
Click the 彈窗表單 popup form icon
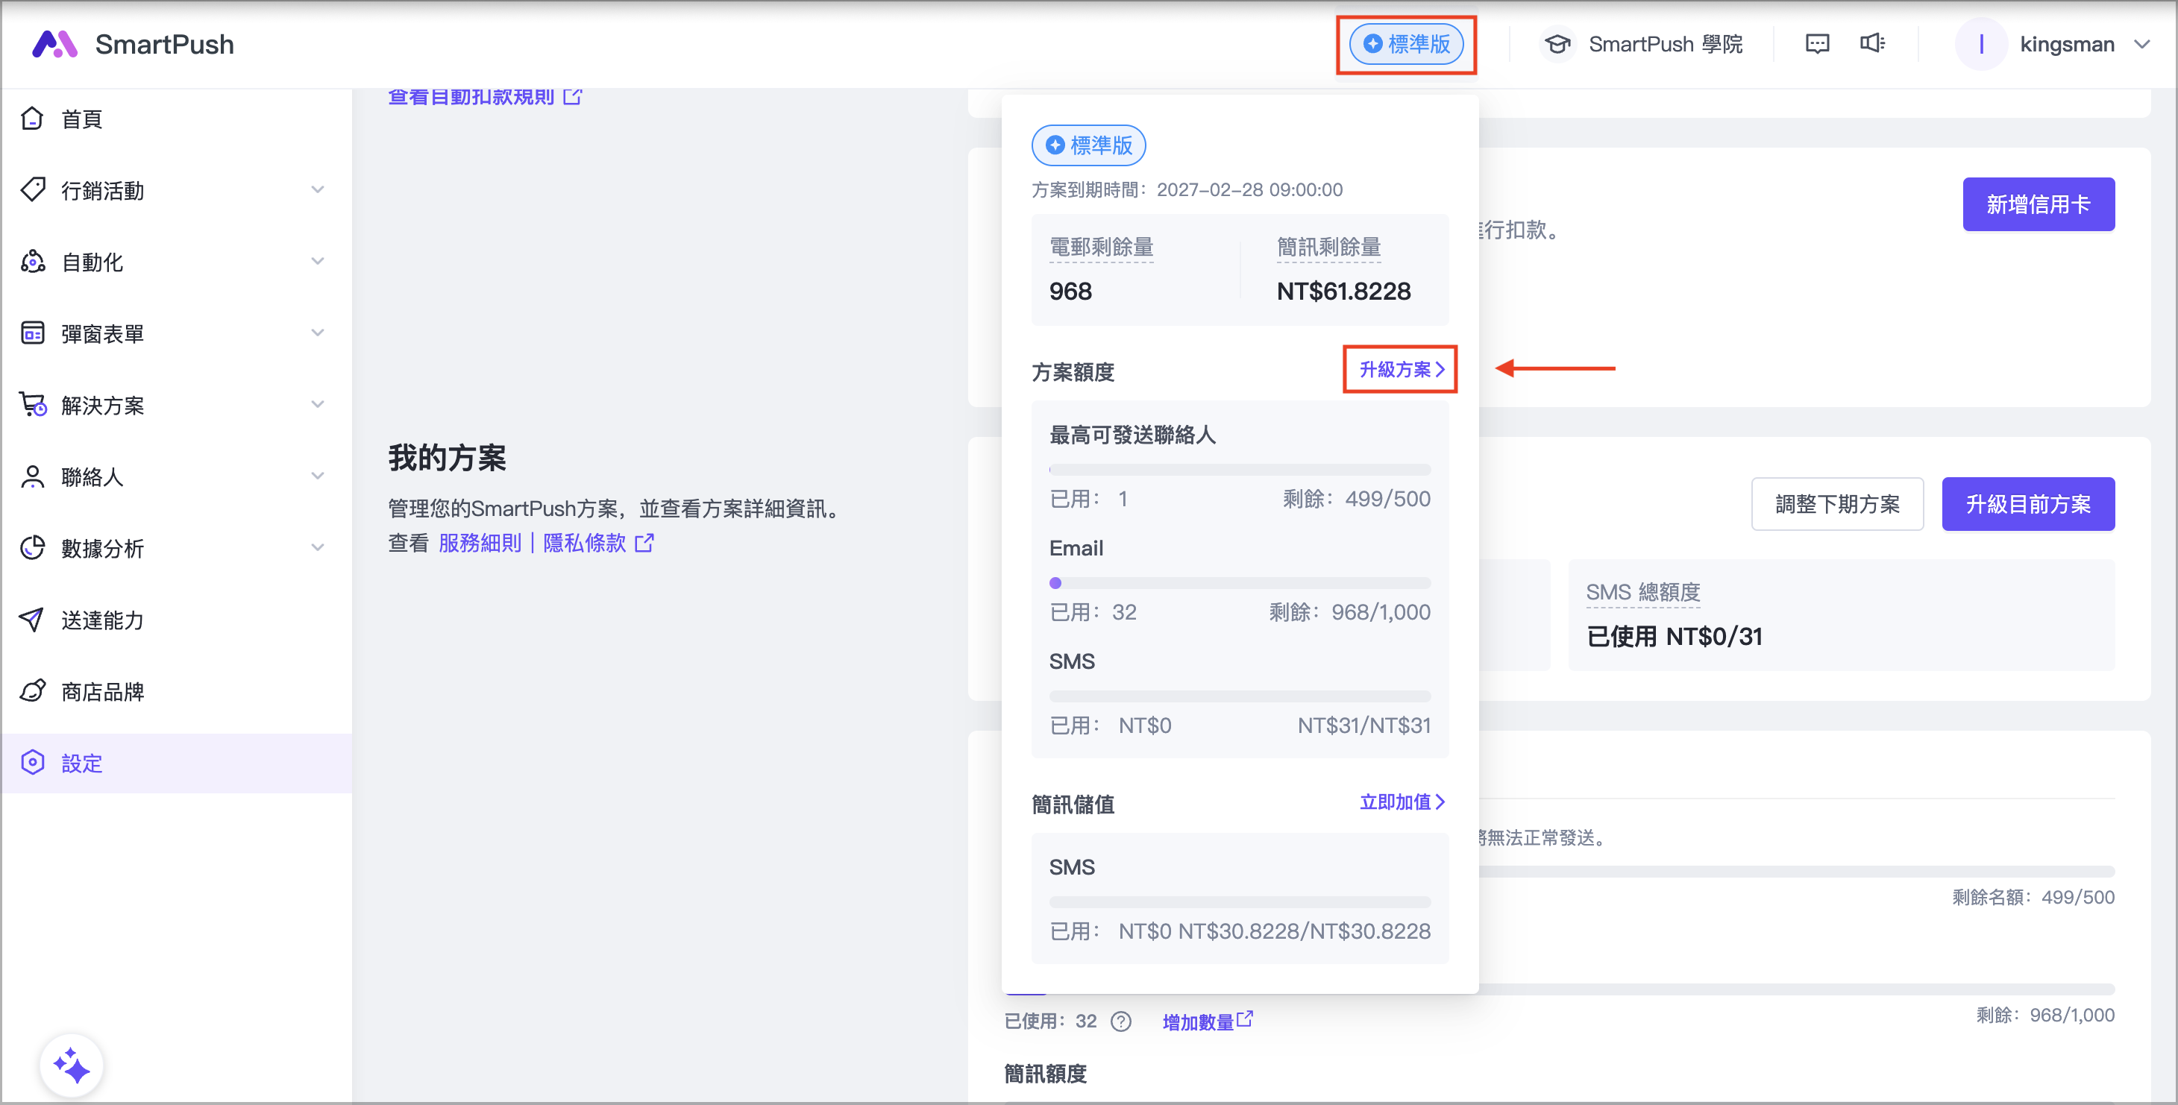click(32, 333)
